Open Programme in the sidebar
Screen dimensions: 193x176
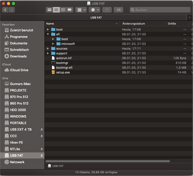click(x=22, y=37)
